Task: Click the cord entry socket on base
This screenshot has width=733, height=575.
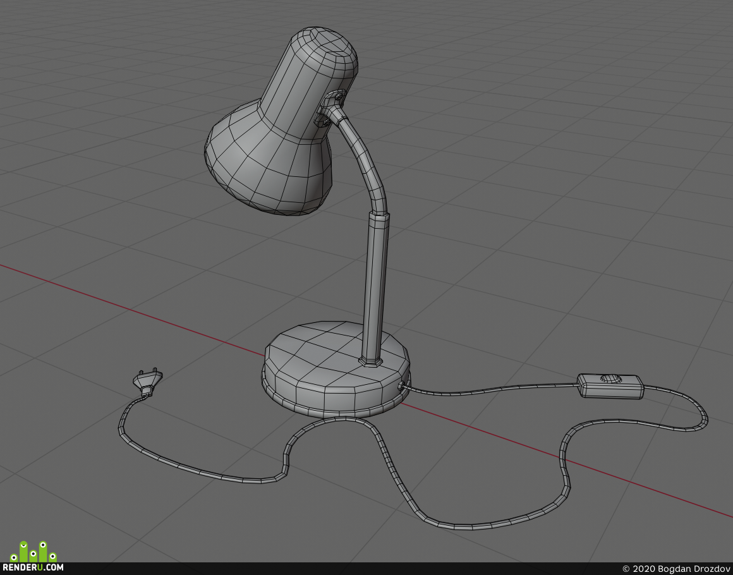Action: [x=401, y=385]
